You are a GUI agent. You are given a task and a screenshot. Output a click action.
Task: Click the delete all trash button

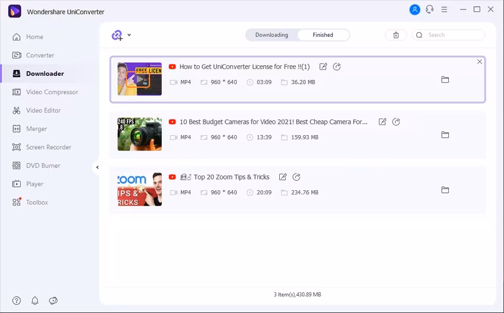click(396, 35)
